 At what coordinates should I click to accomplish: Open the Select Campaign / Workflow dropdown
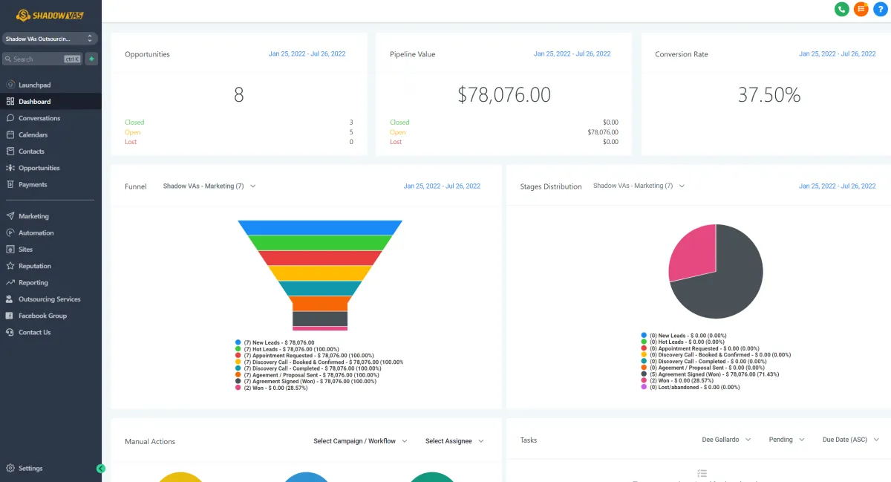coord(360,441)
